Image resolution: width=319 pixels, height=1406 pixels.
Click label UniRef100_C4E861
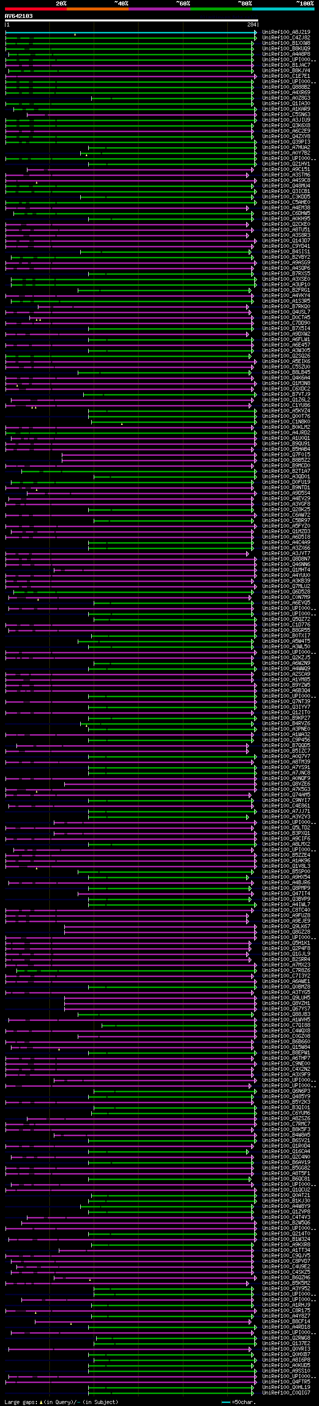point(286,805)
